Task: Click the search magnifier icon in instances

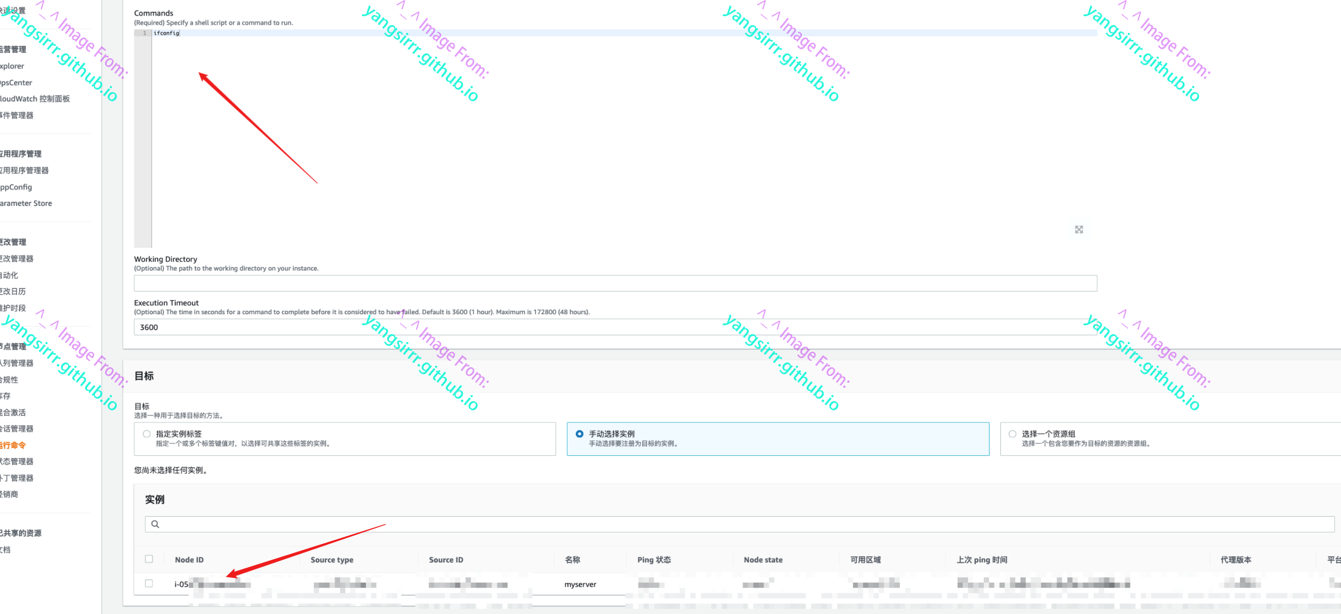Action: click(155, 524)
